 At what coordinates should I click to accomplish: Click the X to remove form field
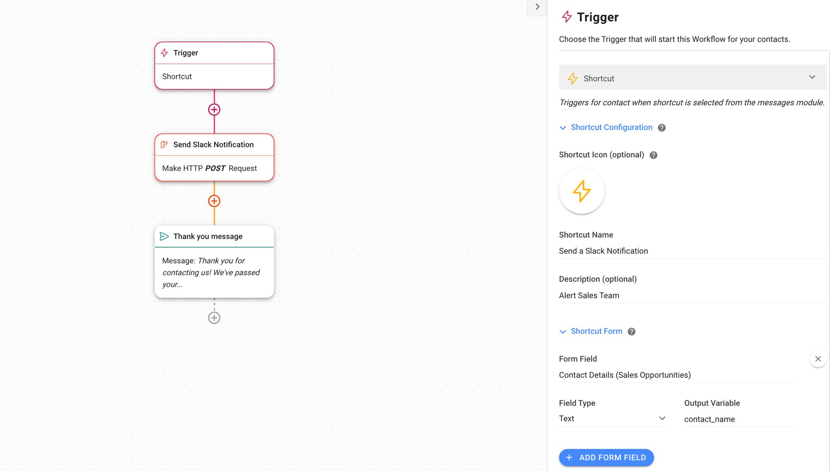click(818, 359)
